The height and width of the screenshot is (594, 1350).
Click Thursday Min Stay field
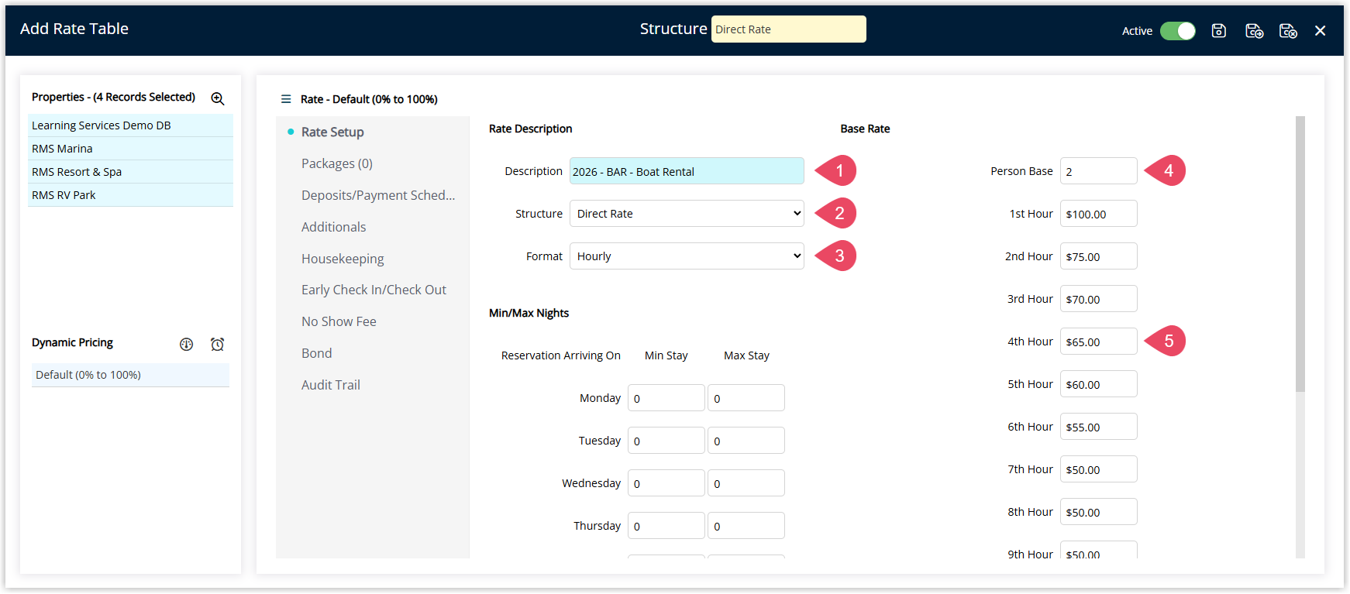(666, 526)
